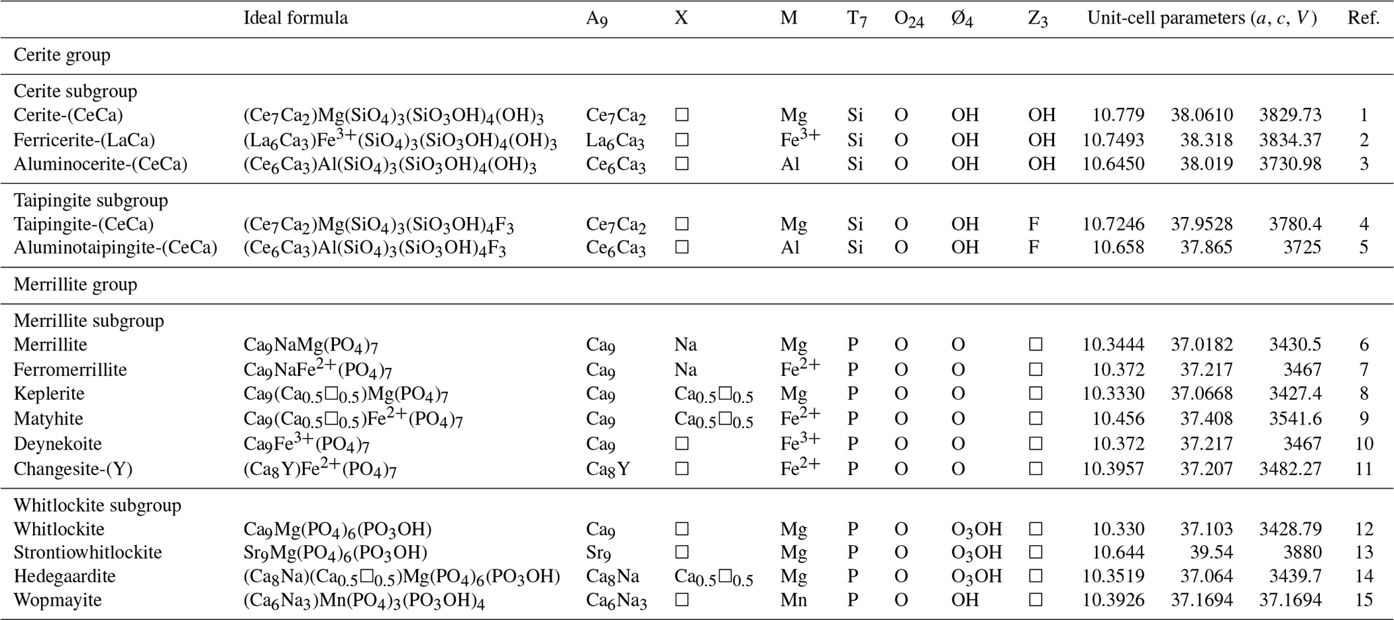Click the T7 column header
1394x620 pixels.
(x=856, y=18)
